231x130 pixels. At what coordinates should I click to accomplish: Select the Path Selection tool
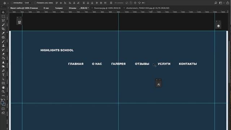pos(3,79)
